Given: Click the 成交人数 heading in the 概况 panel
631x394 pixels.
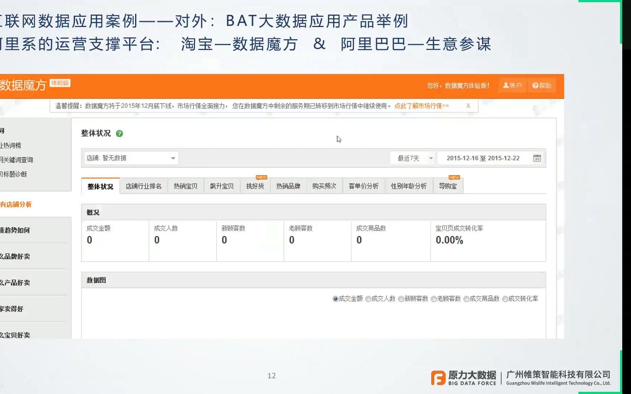Looking at the screenshot, I should [x=166, y=228].
